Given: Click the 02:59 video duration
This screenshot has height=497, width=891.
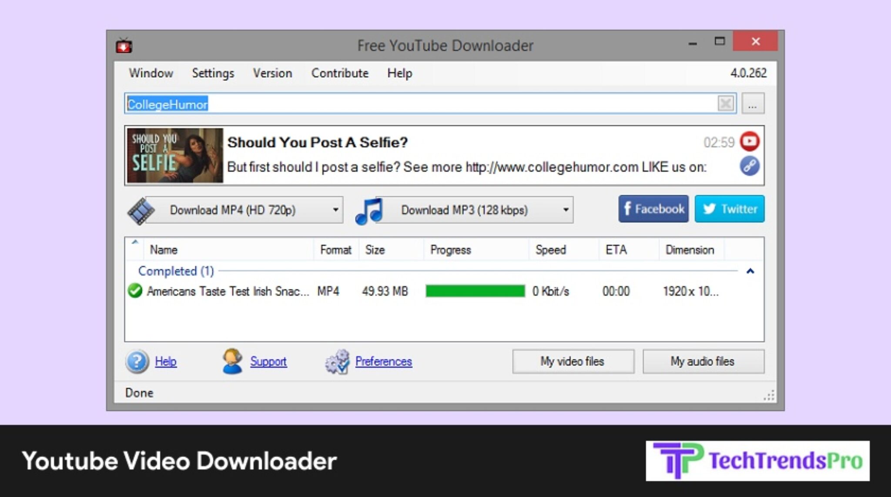Looking at the screenshot, I should coord(719,142).
